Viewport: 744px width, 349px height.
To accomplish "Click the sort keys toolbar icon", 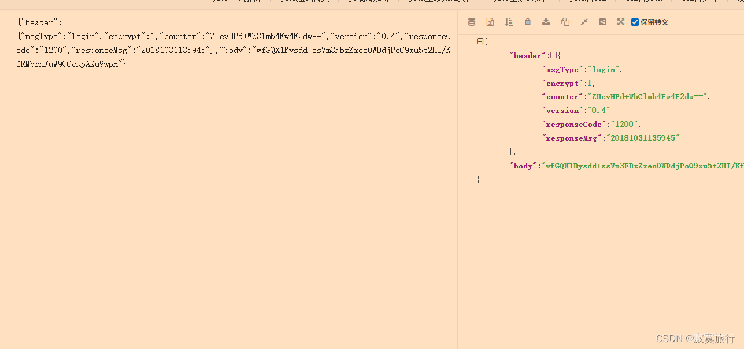I will pos(509,21).
